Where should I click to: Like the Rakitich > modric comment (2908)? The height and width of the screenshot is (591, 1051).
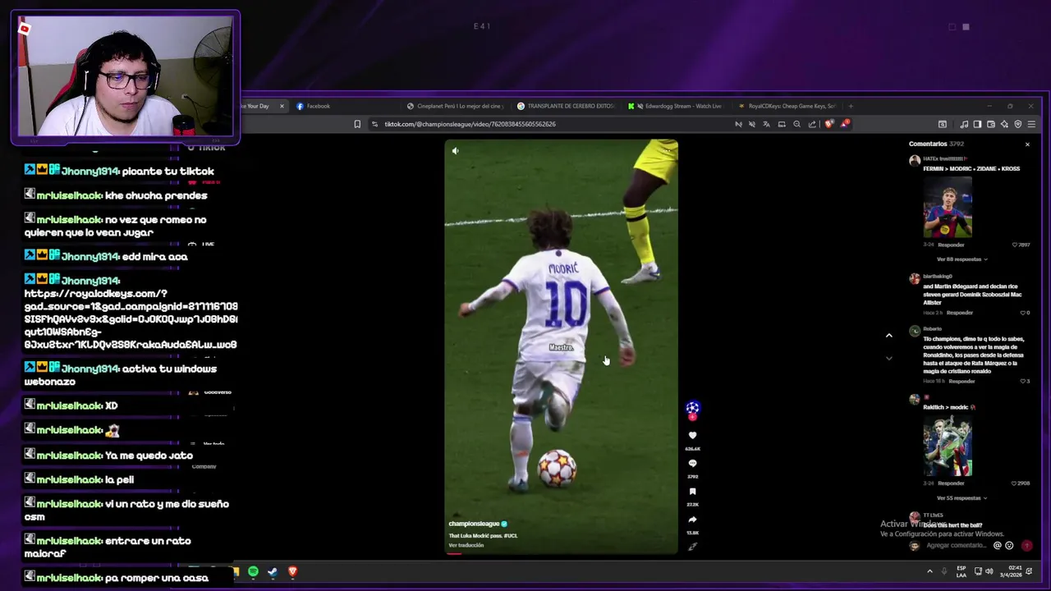(x=1015, y=483)
